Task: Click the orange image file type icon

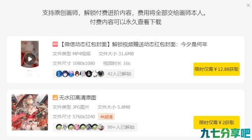Action: pos(55,98)
